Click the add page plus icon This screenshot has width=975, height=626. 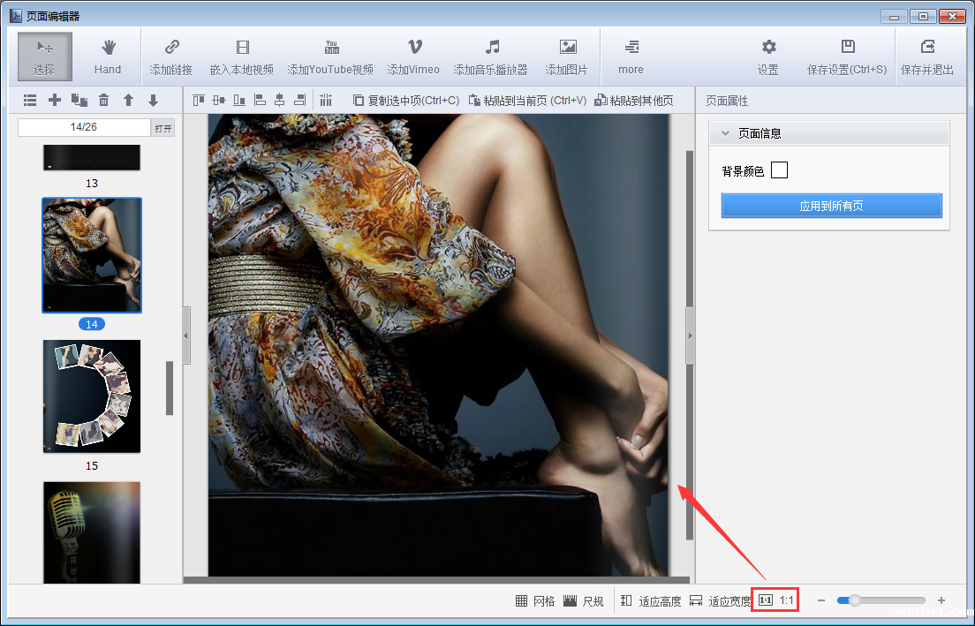pos(55,101)
